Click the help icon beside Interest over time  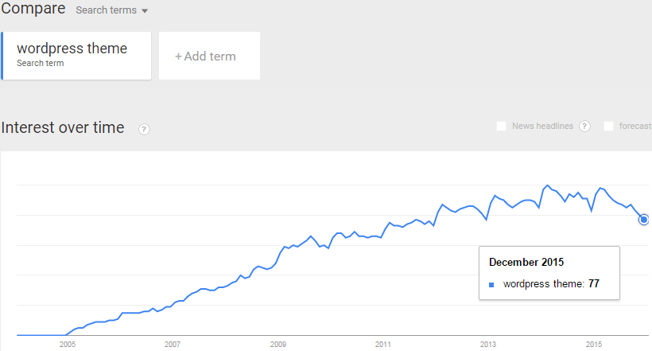(x=144, y=129)
